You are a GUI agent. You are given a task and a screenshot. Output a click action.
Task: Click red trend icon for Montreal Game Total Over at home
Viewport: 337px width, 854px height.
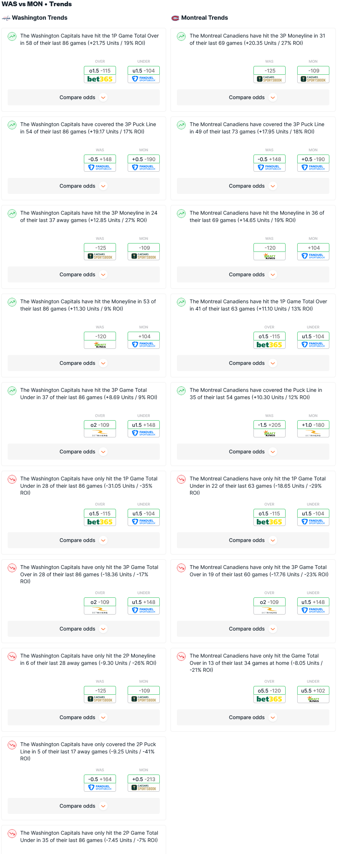(181, 656)
